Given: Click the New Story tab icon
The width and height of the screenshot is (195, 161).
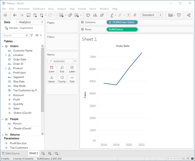Looking at the screenshot, I should click(57, 153).
